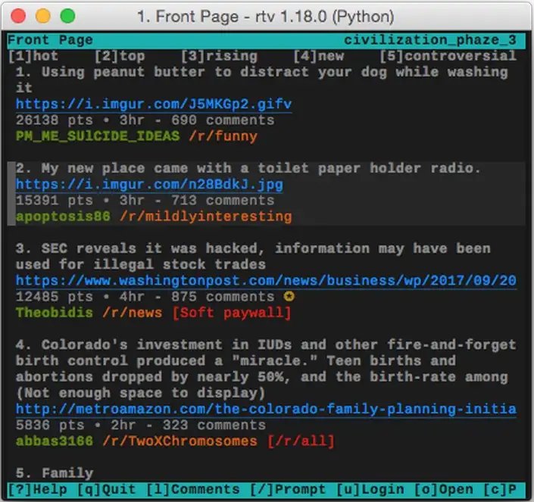The width and height of the screenshot is (534, 502).
Task: Open the imgur n28BdkJ.jpg link
Action: click(x=149, y=185)
